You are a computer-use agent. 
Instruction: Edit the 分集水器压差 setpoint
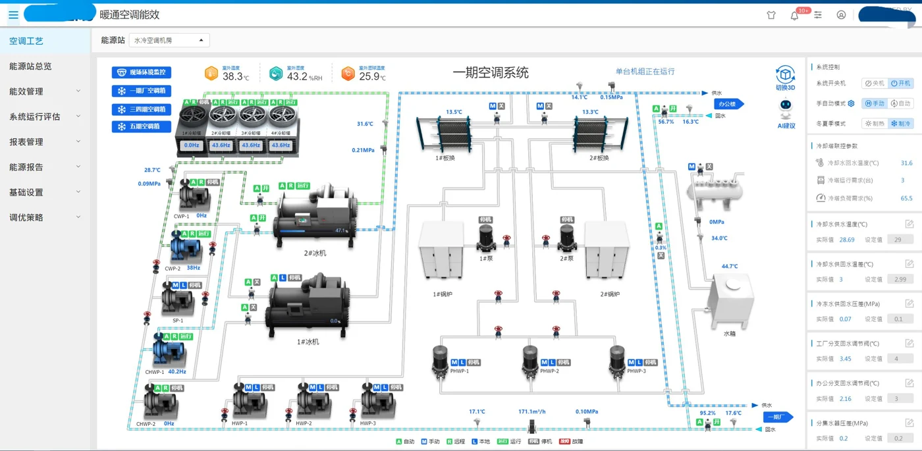(x=909, y=422)
